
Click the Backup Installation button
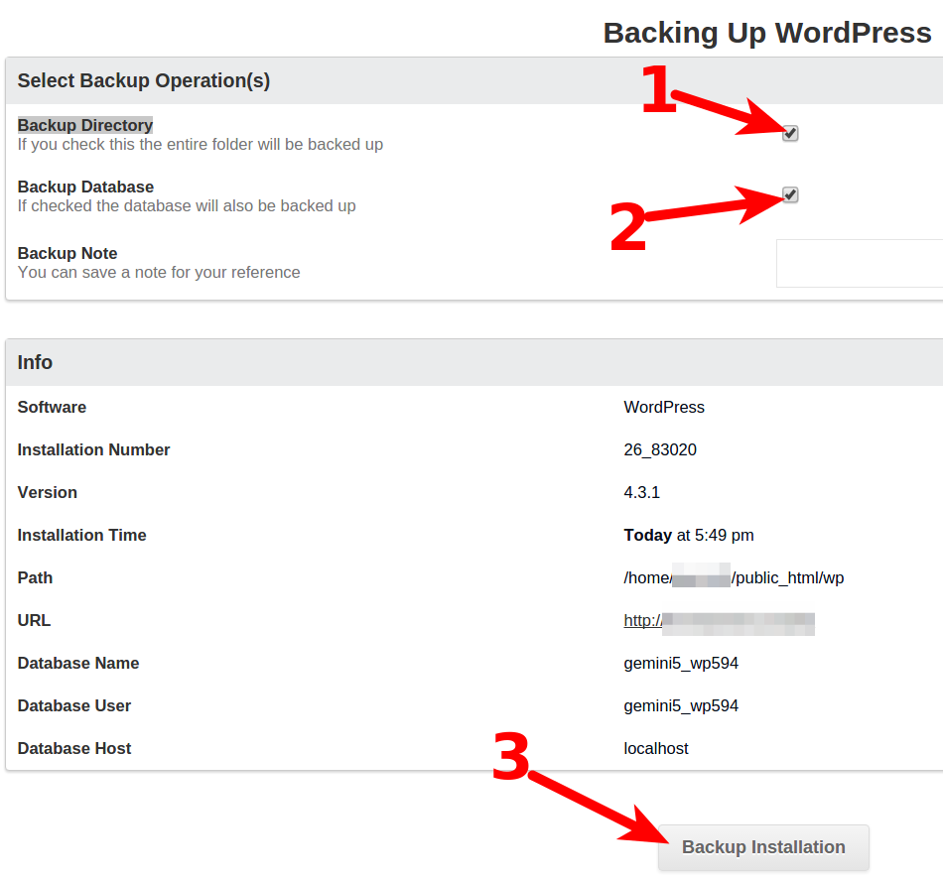763,847
